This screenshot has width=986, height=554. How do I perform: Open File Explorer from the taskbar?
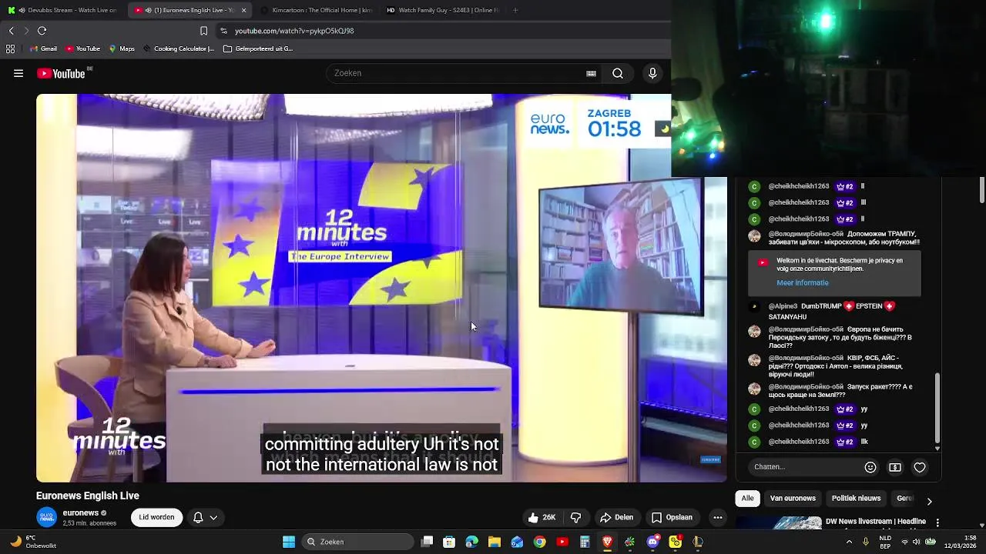pyautogui.click(x=495, y=542)
